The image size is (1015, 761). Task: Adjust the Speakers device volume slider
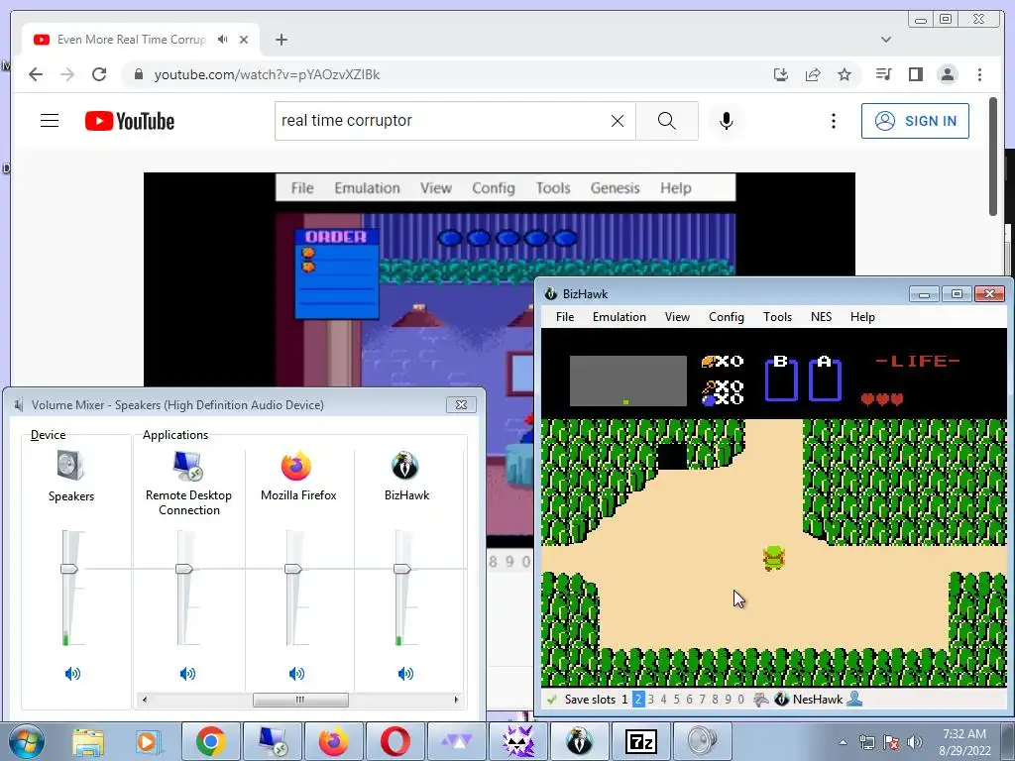click(x=69, y=569)
